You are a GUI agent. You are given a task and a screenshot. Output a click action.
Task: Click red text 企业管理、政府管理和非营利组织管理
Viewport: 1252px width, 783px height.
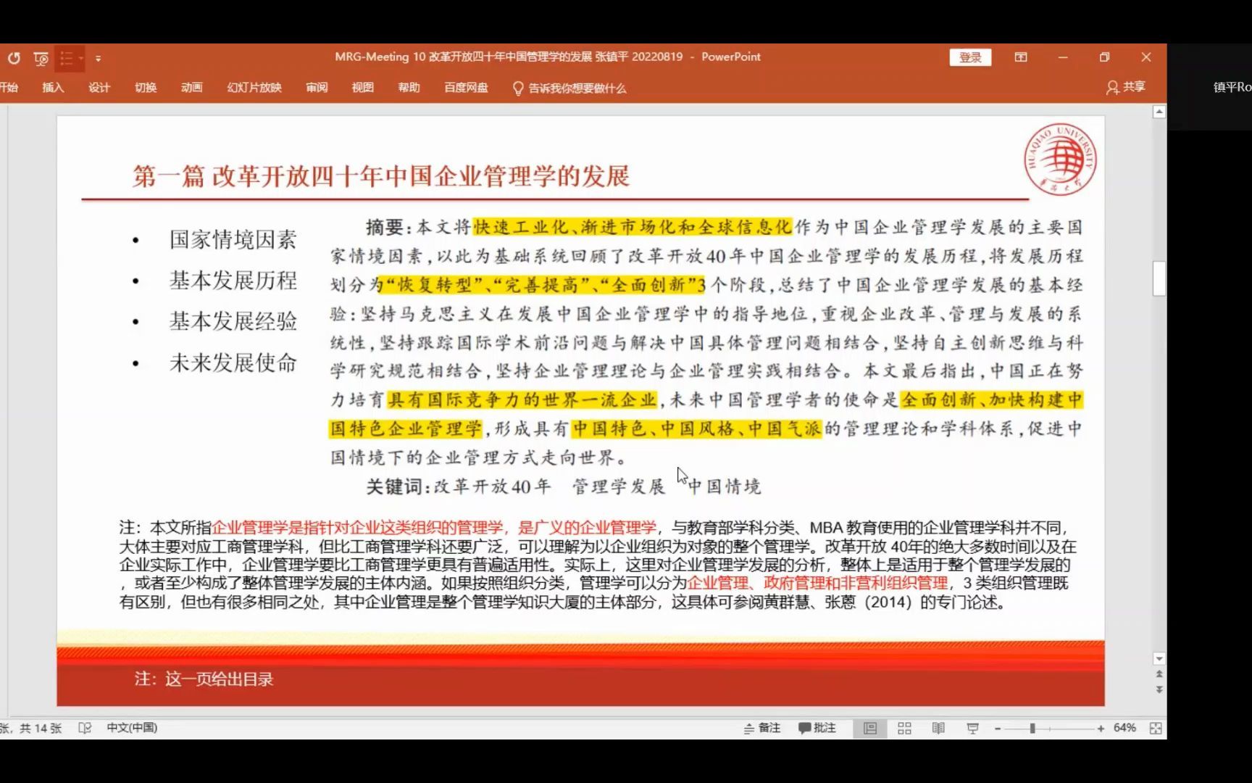[818, 583]
